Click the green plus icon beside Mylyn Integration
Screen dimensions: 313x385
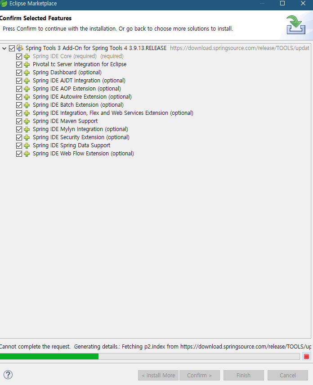point(27,129)
